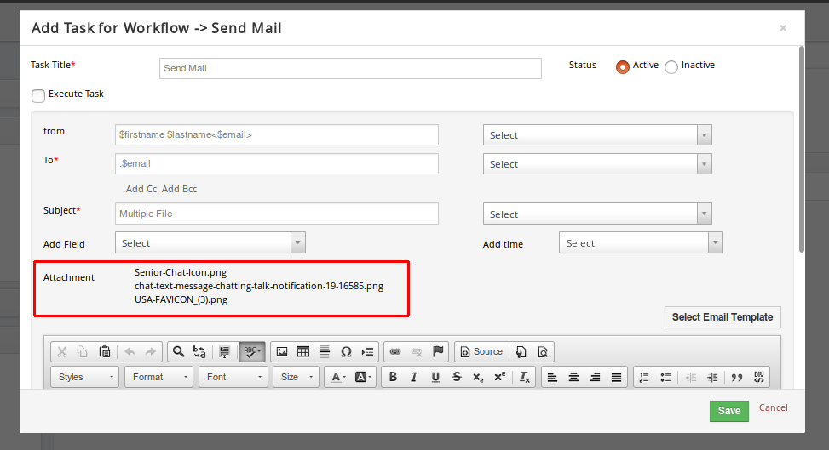Click the Undo arrow icon
This screenshot has width=829, height=450.
coord(130,352)
